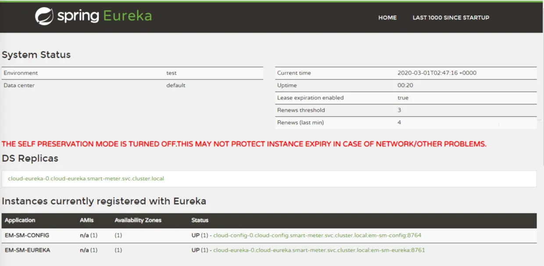The image size is (544, 266).
Task: Select the timestamp 2020-03-01T02:47:16 +0000
Action: point(437,73)
